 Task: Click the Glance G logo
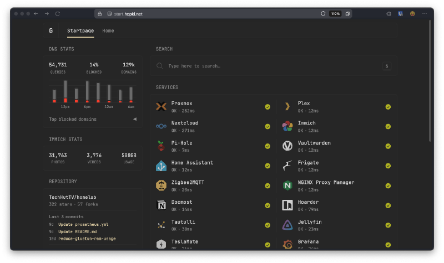pyautogui.click(x=51, y=31)
